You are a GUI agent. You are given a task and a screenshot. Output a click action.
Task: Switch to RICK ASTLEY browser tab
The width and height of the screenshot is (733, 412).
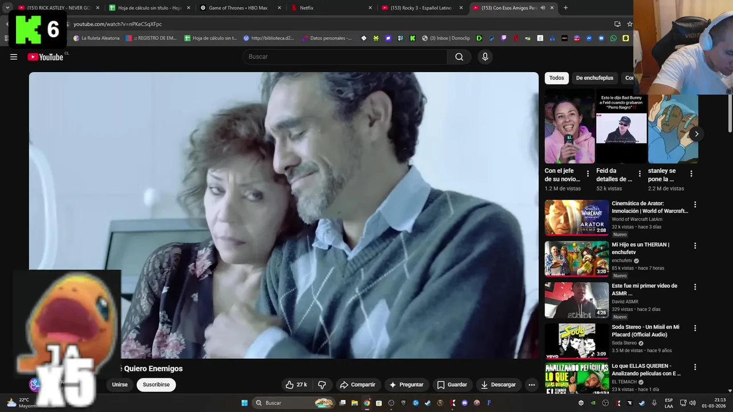[59, 8]
